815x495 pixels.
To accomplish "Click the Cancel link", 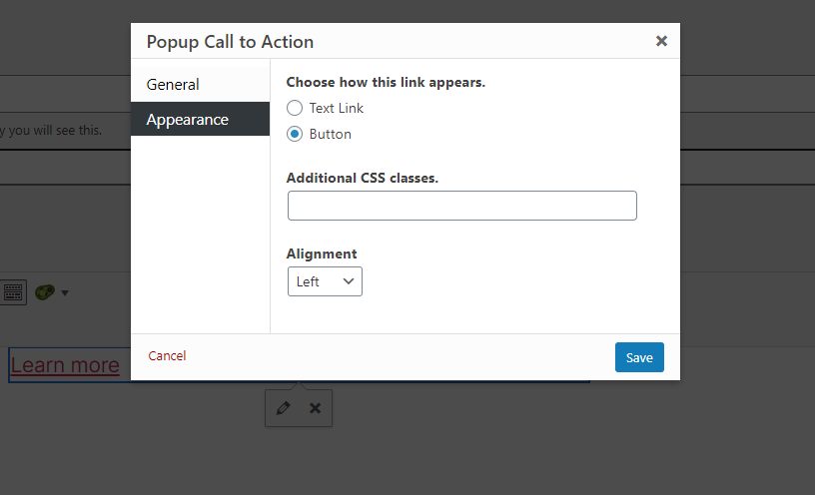I will (x=167, y=356).
